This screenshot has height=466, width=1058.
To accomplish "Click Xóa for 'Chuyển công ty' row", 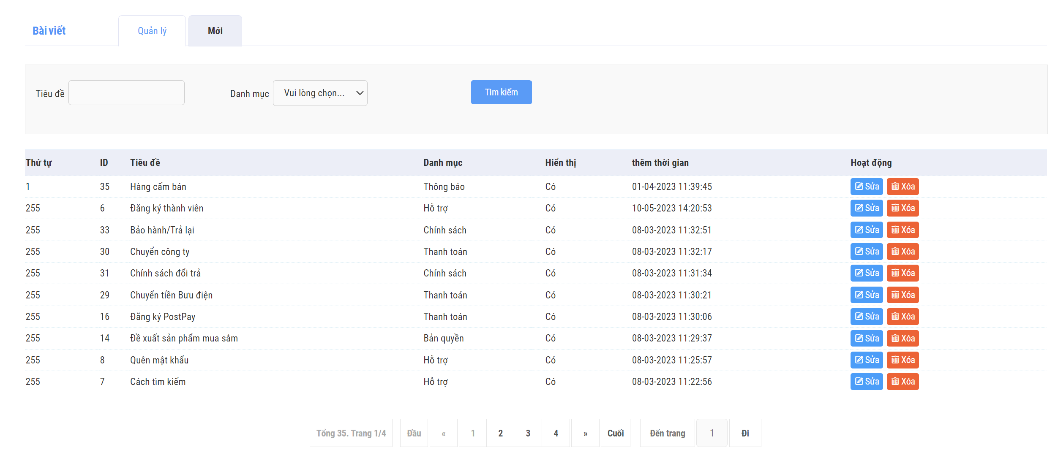I will tap(903, 252).
